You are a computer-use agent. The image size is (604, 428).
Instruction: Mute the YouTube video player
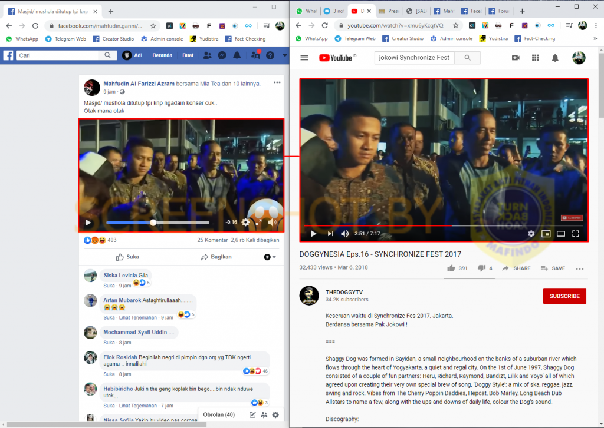(345, 234)
